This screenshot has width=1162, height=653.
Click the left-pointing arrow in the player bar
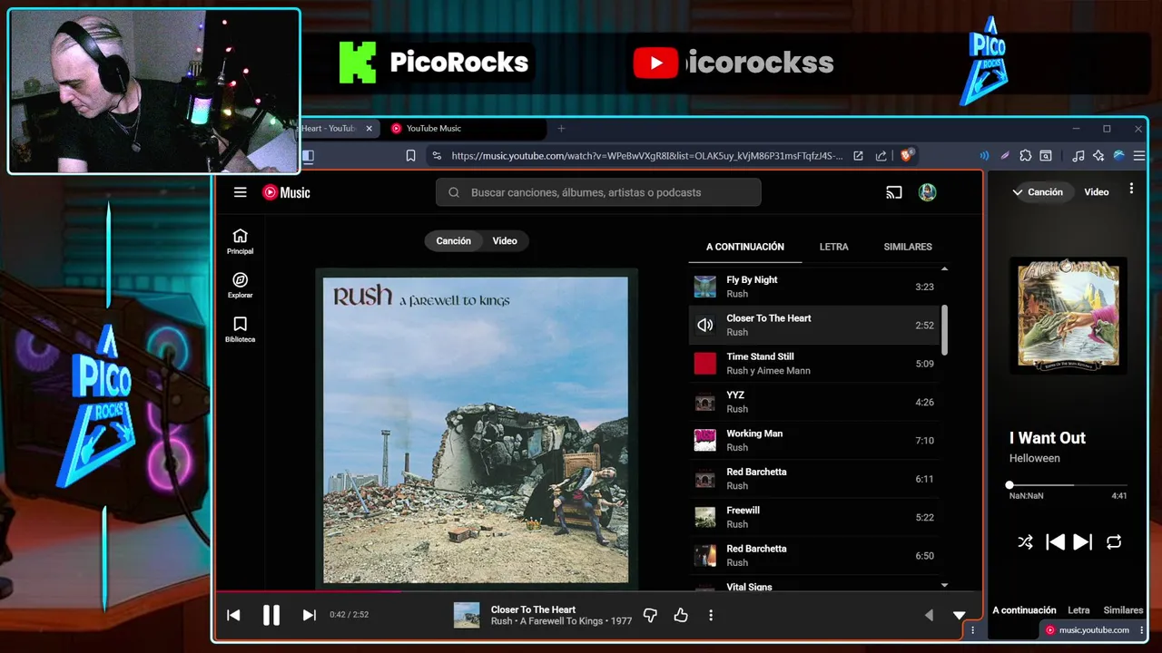(929, 615)
